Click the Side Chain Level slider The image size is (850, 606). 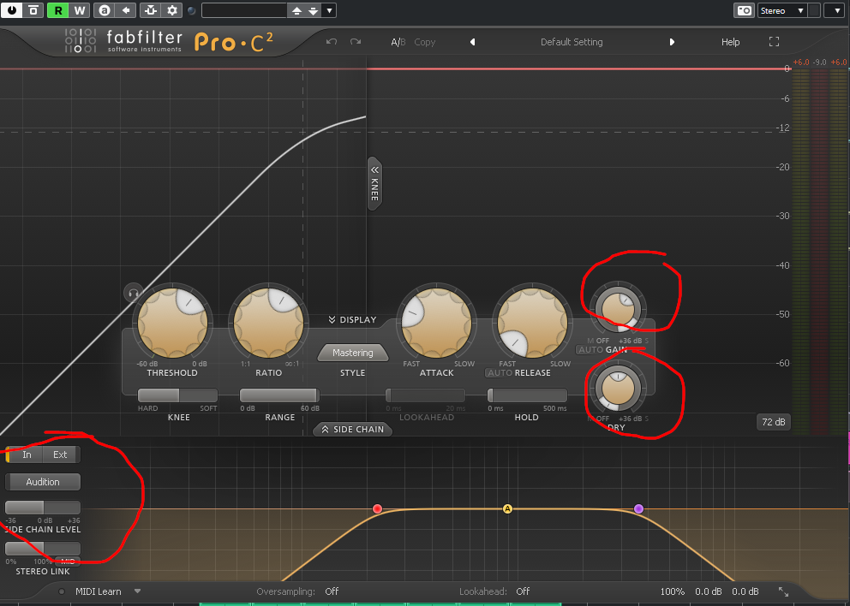pos(43,508)
